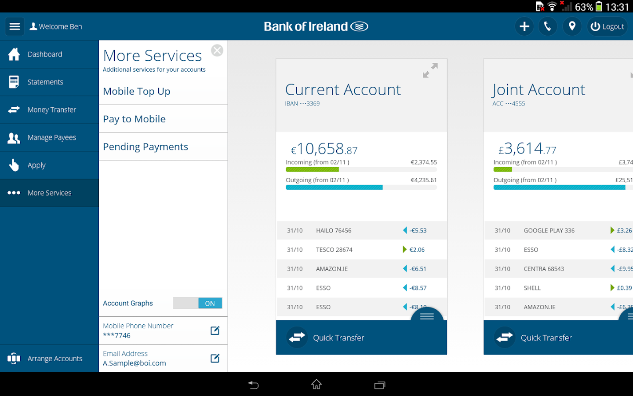
Task: Open the hamburger menu button
Action: click(x=15, y=26)
